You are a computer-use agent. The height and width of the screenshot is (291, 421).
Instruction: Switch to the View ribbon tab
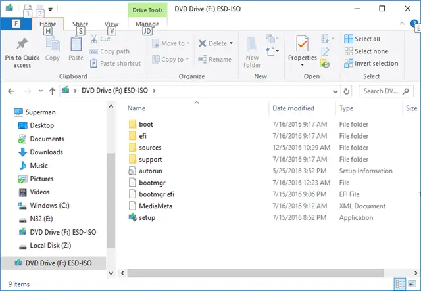(x=111, y=24)
